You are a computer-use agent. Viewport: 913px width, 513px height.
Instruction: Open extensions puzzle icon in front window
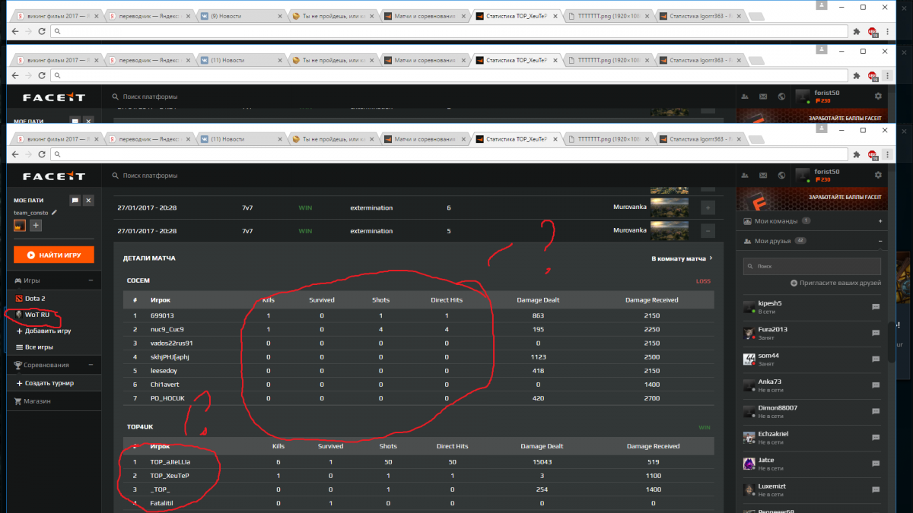tap(856, 154)
